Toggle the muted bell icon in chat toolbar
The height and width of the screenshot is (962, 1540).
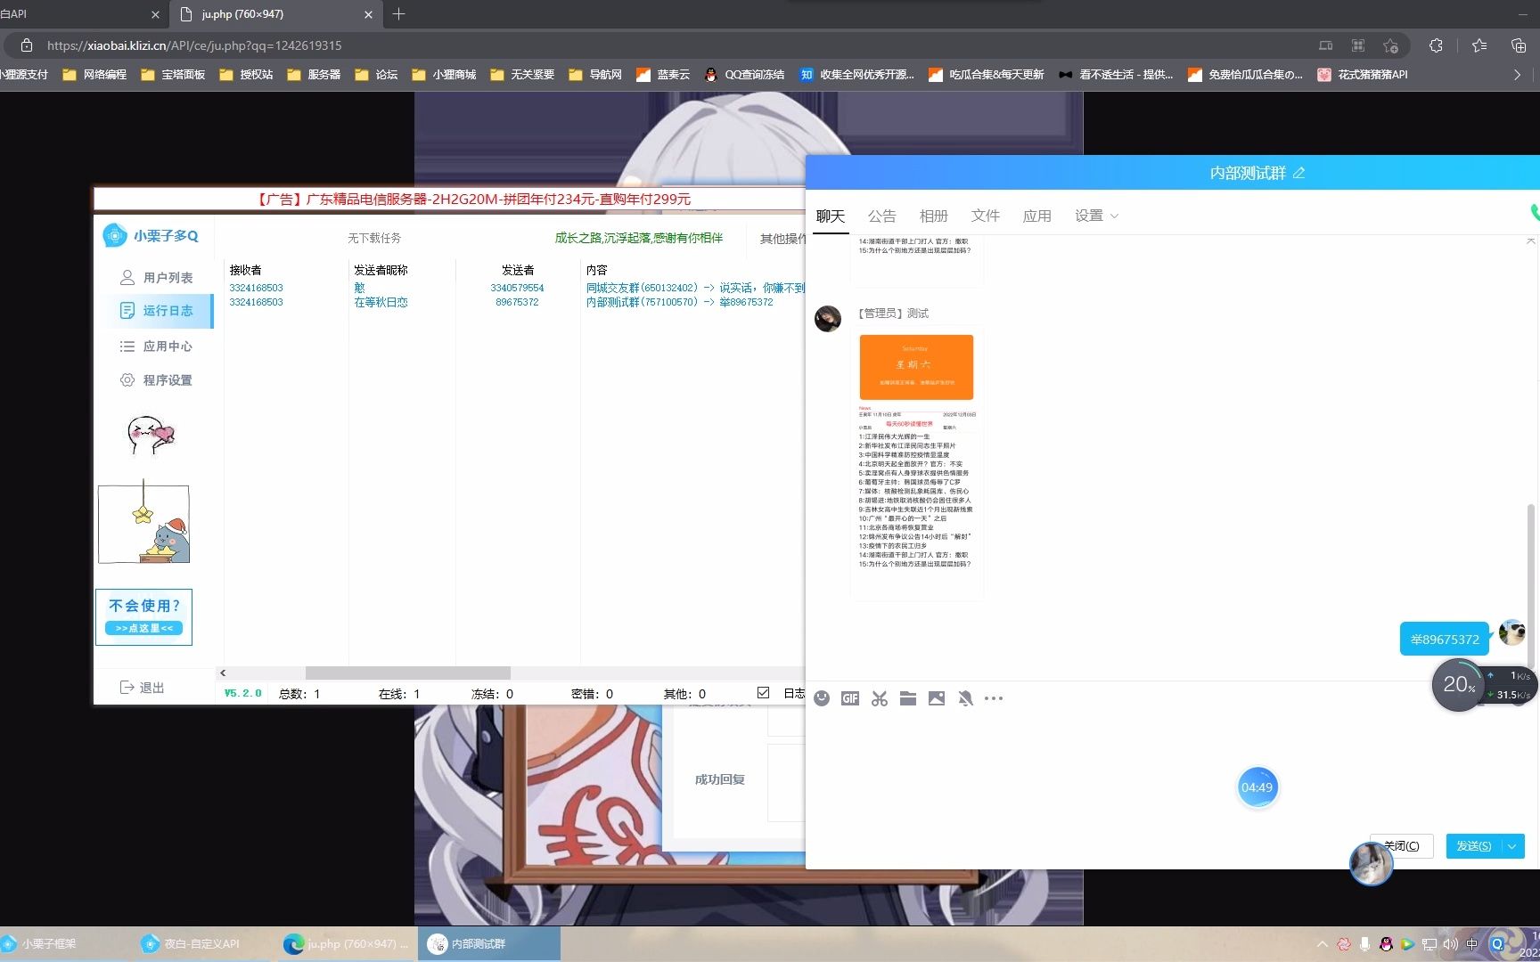[965, 698]
